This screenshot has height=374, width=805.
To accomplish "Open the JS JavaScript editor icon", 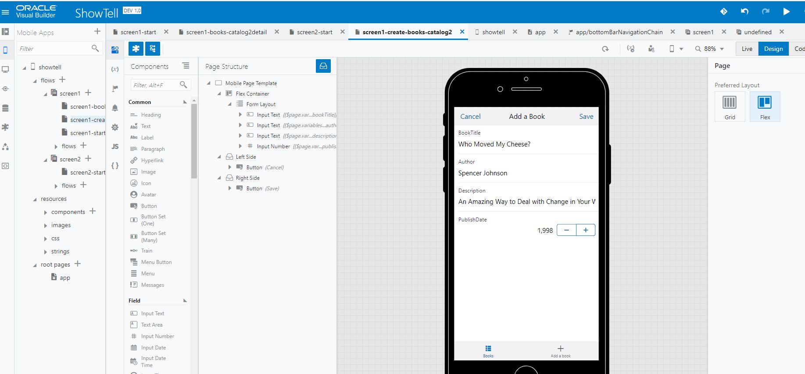I will coord(115,146).
